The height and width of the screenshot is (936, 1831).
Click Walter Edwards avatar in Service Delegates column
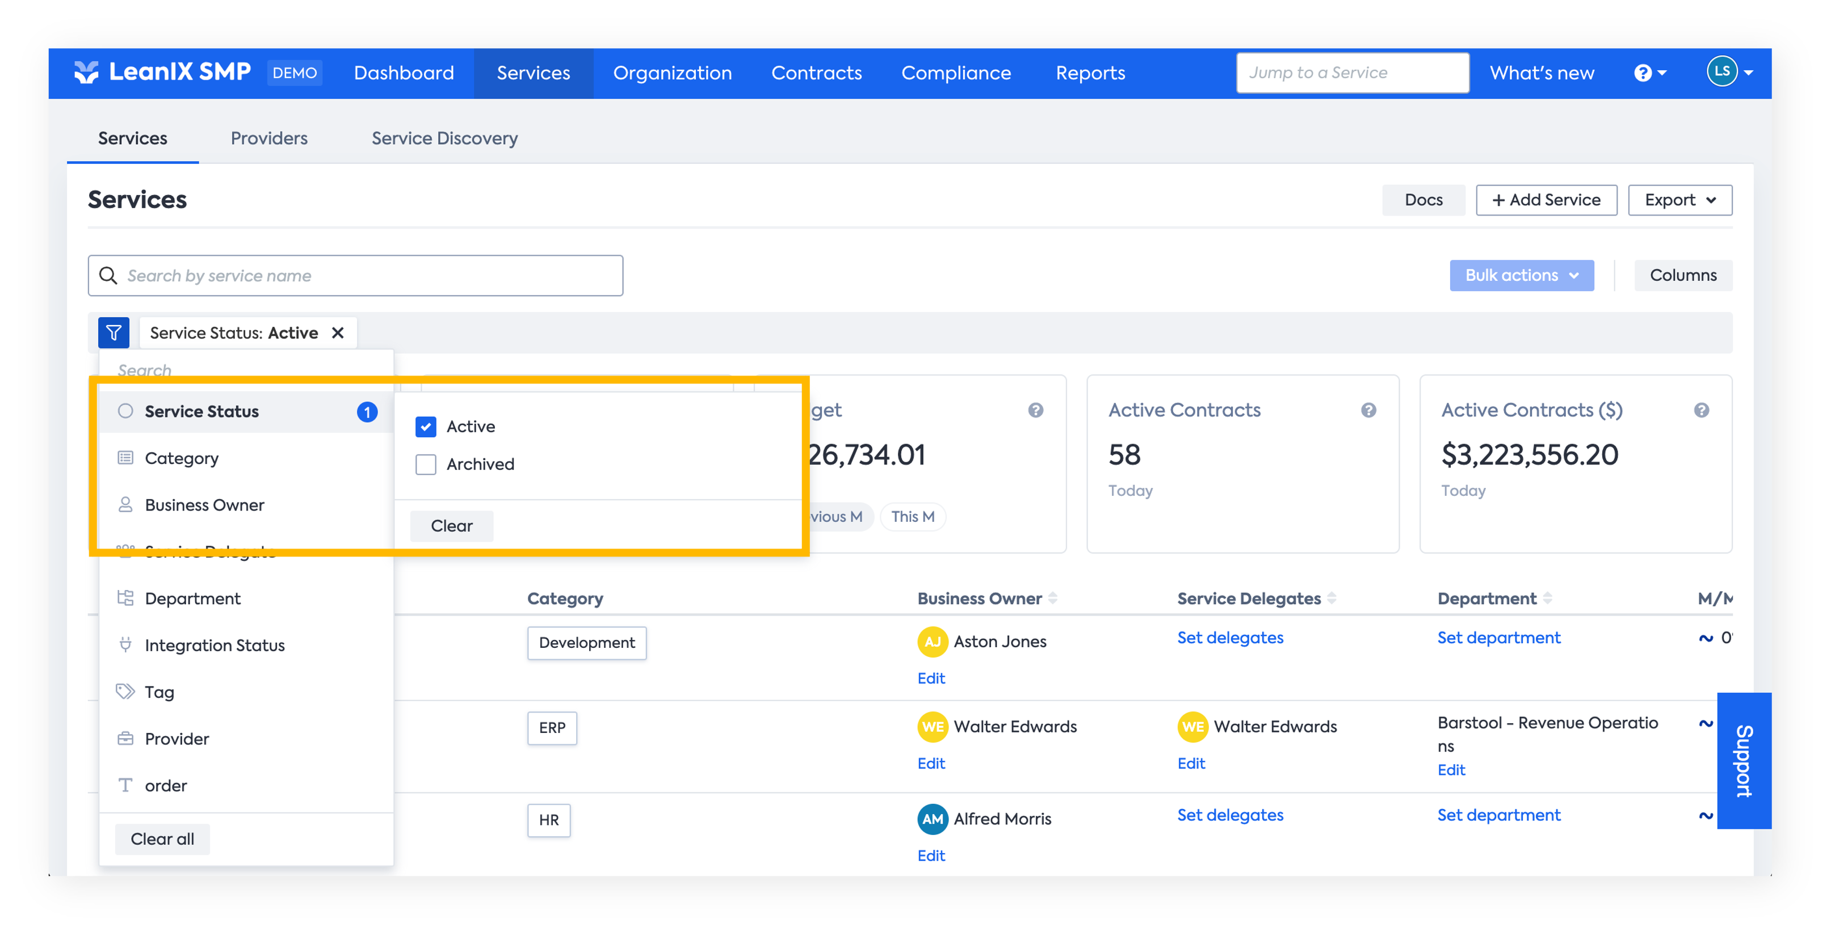tap(1192, 727)
